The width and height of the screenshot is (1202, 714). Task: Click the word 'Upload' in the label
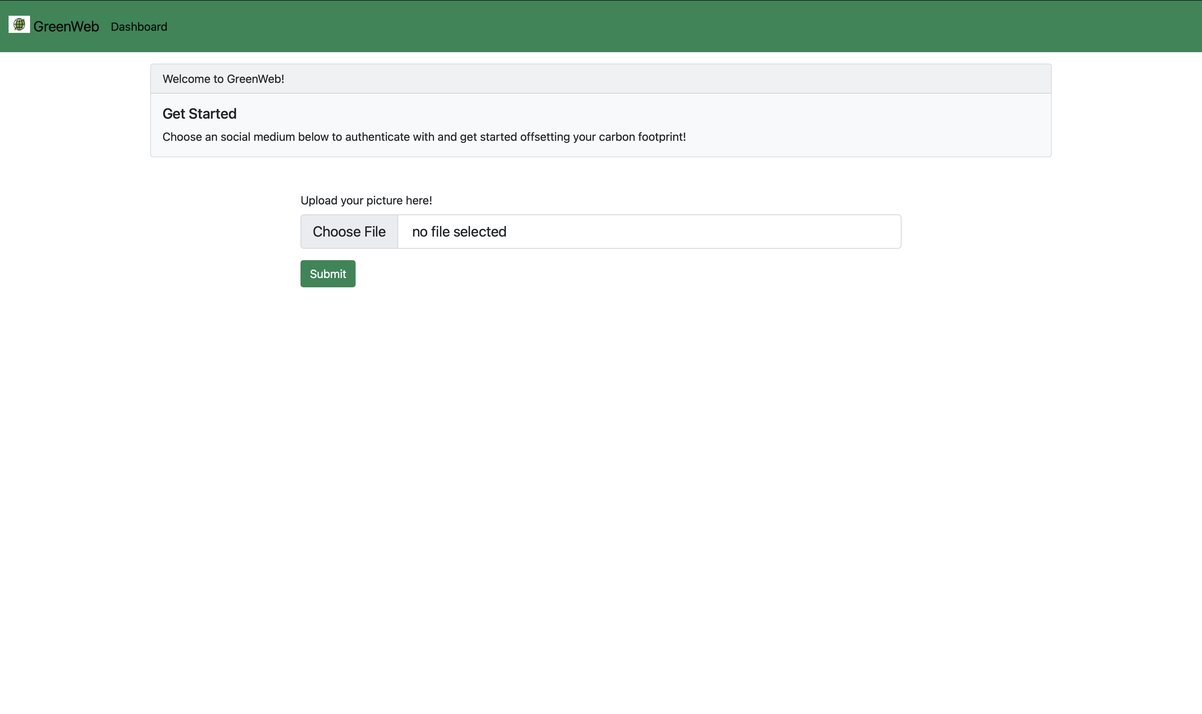pos(319,200)
